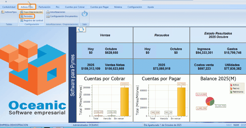The height and width of the screenshot is (128, 246).
Task: Launch Amortizaciones printer icon
Action: tap(48, 12)
